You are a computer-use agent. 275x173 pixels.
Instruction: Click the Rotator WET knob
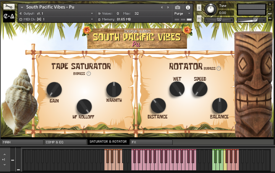177,89
